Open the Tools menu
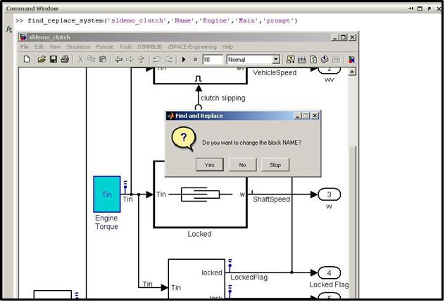This screenshot has height=302, width=445. 125,46
